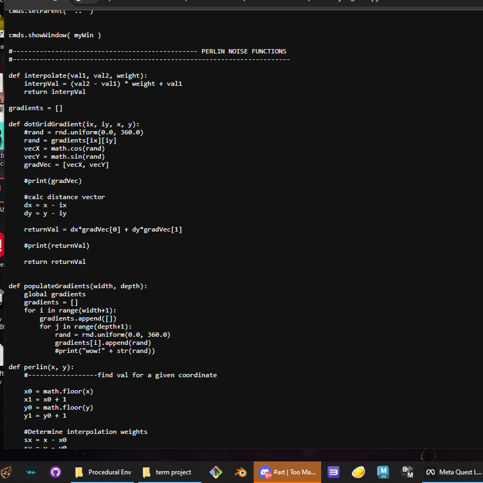Launch Maya from the taskbar icon
This screenshot has width=483, height=483.
coord(383,472)
